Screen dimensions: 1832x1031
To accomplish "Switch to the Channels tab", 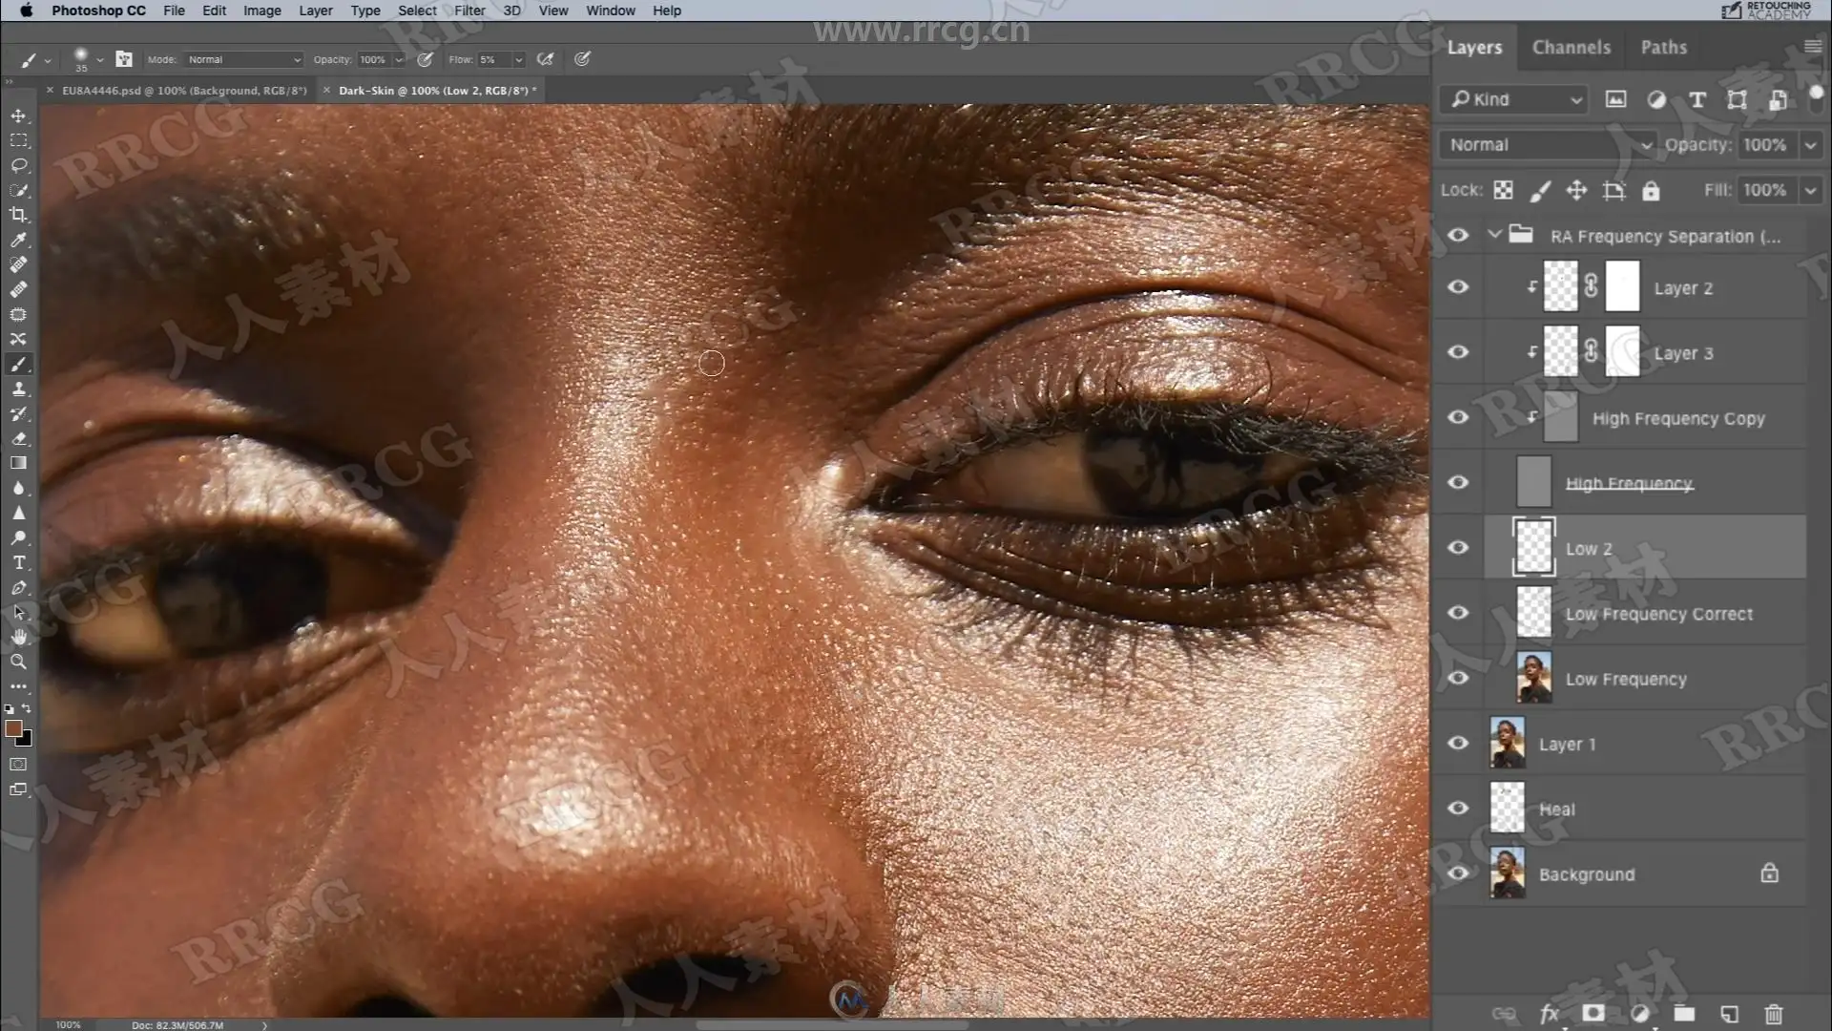I will pyautogui.click(x=1571, y=48).
